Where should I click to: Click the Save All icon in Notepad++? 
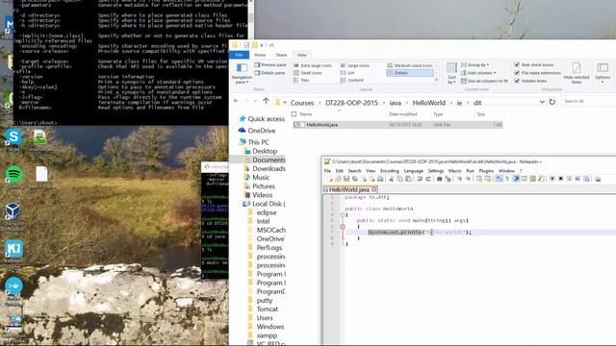pos(355,179)
